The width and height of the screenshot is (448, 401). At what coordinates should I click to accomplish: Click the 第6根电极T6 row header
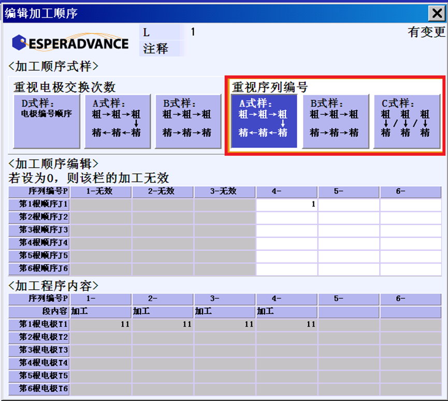click(39, 389)
